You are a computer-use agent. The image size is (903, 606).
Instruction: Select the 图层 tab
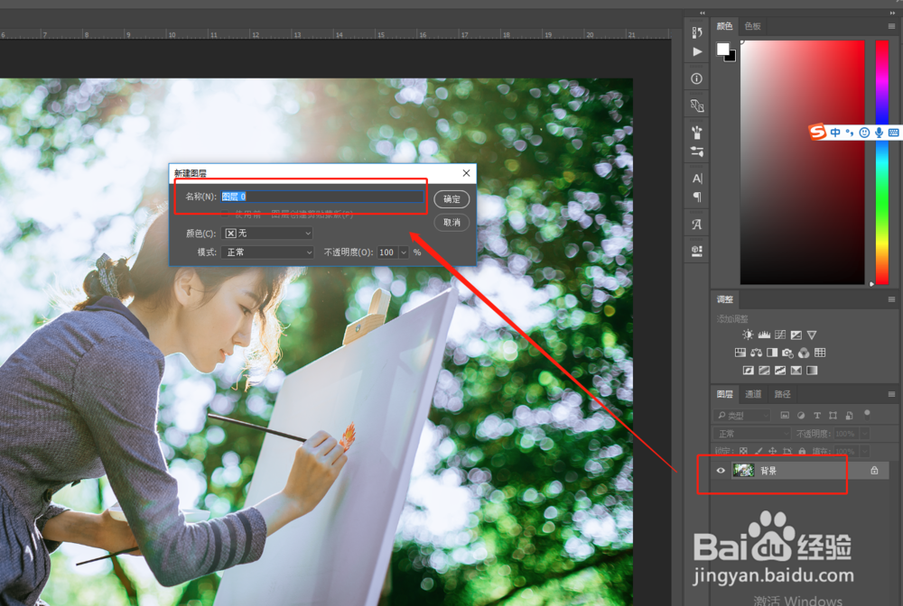[x=725, y=394]
